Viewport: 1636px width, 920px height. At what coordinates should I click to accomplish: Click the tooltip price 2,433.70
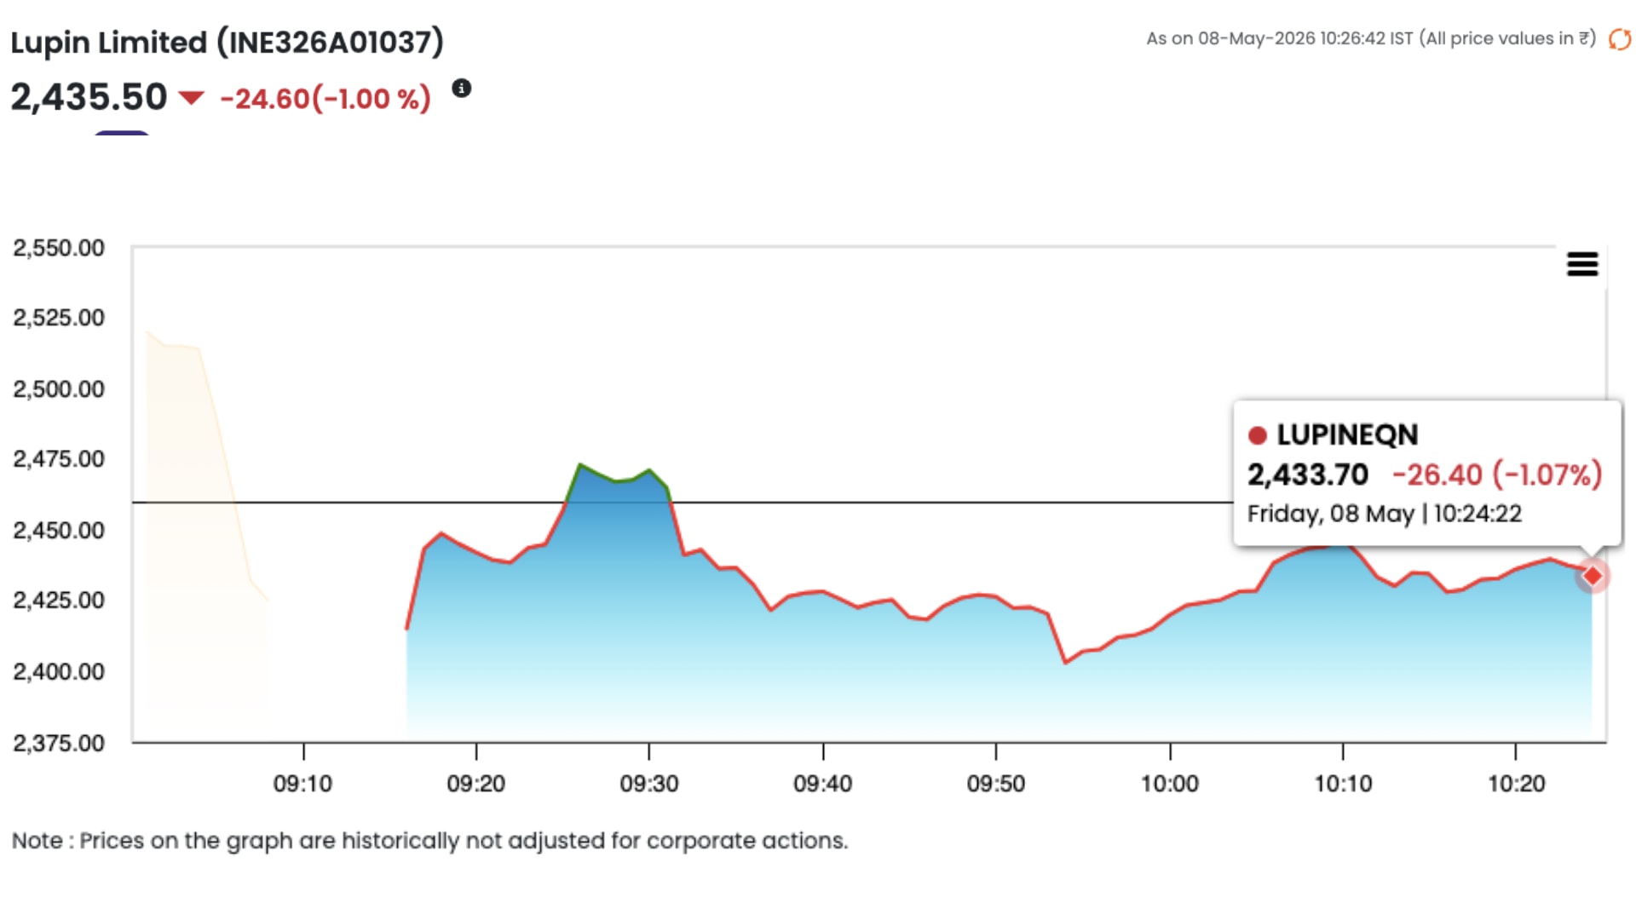click(1308, 474)
